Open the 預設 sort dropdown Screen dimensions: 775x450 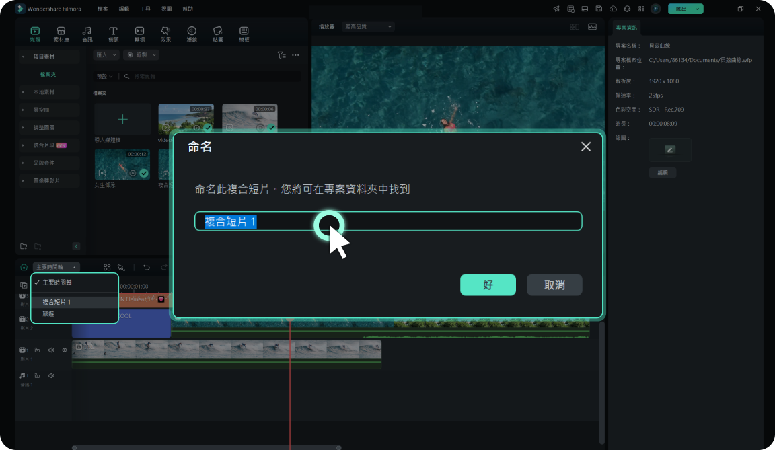104,77
